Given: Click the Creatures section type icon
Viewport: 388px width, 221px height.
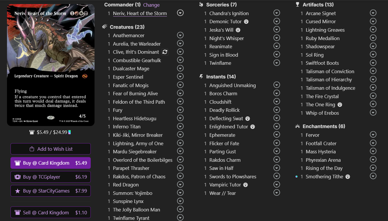Looking at the screenshot, I should pos(105,27).
